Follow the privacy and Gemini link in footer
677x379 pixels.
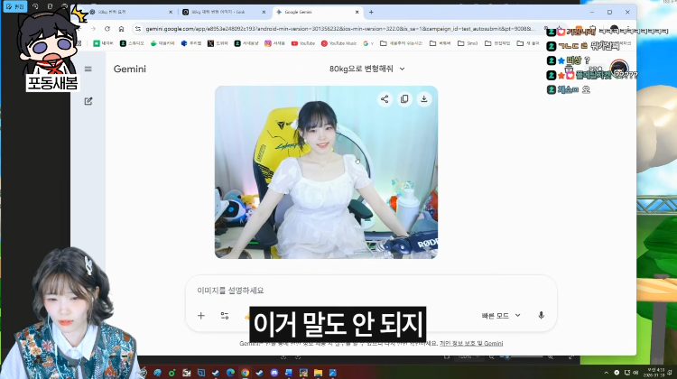point(471,344)
